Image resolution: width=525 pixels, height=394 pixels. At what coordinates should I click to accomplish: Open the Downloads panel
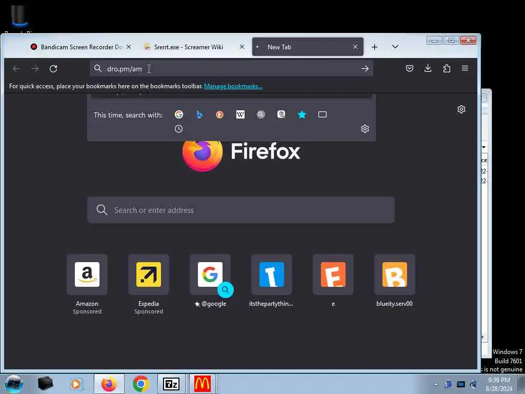428,68
